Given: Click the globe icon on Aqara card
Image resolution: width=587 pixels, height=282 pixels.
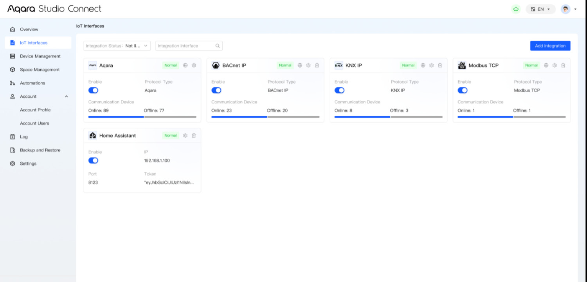Looking at the screenshot, I should (185, 65).
